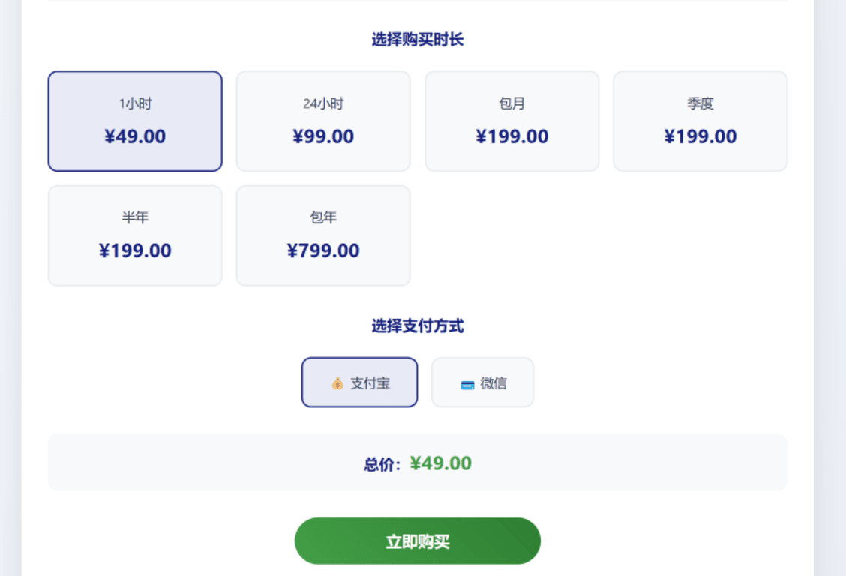Click the 选择购买时长 heading
This screenshot has height=576, width=846.
pyautogui.click(x=418, y=40)
